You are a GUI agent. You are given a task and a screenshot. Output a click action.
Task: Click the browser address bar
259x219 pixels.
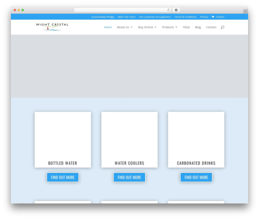123,10
